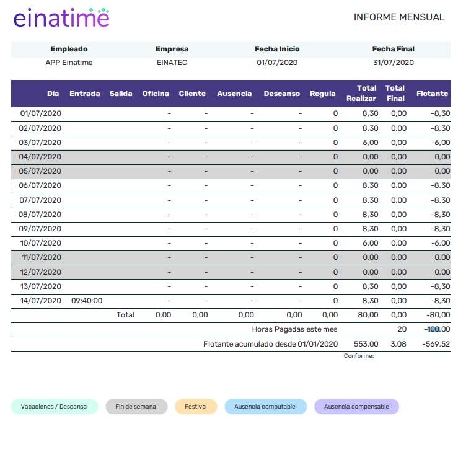Click the Ausencia computable legend badge

[265, 407]
